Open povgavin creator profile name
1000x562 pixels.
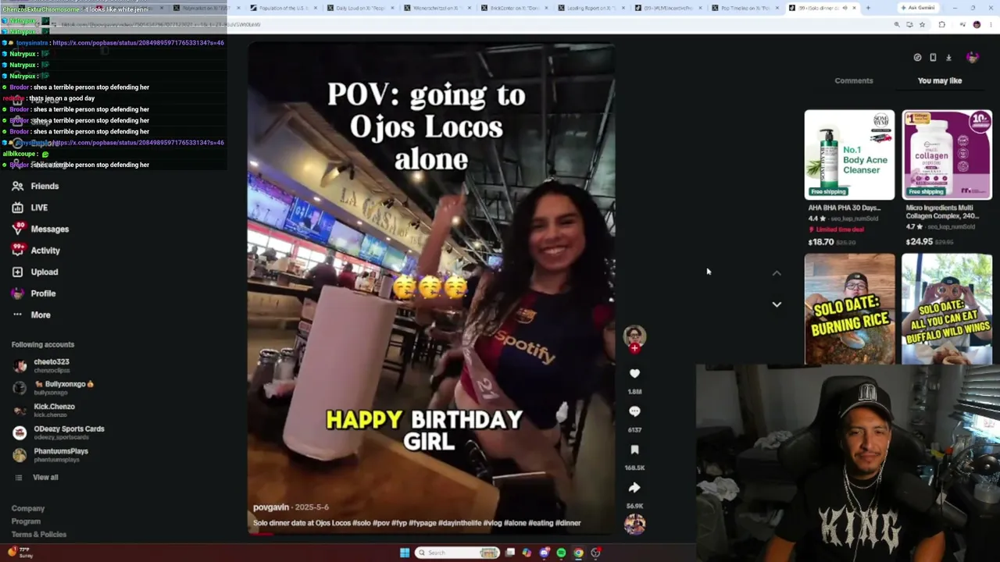coord(271,507)
